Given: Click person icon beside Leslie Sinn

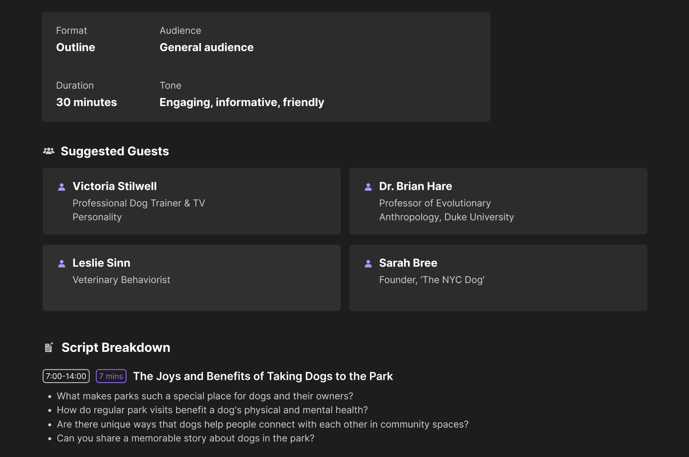Looking at the screenshot, I should click(x=62, y=264).
